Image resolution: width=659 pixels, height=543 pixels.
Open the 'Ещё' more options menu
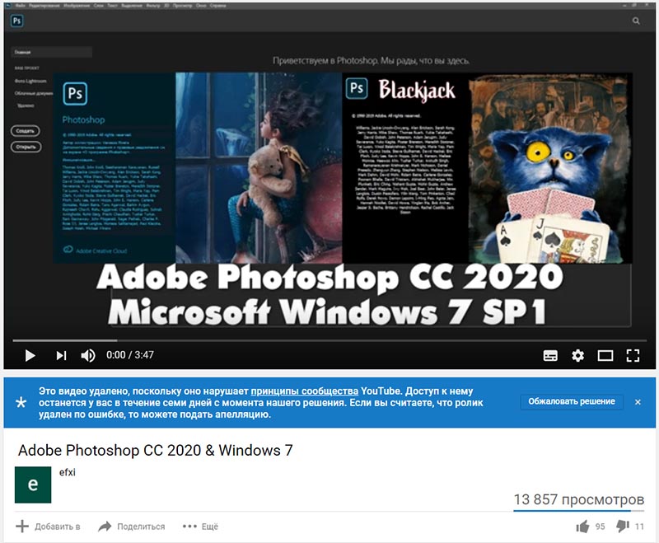pyautogui.click(x=200, y=527)
